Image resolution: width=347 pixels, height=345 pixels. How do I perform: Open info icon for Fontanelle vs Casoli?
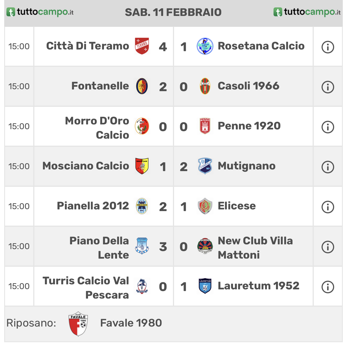pos(328,87)
